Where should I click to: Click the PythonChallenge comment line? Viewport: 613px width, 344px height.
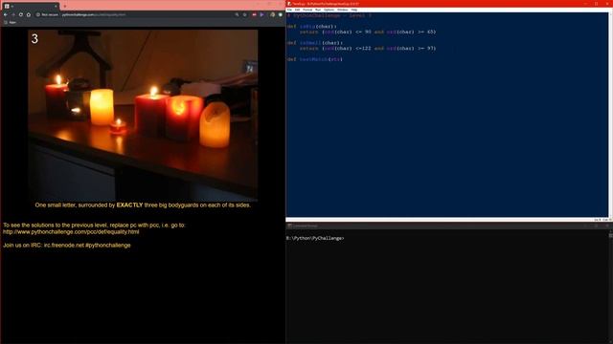pos(329,15)
